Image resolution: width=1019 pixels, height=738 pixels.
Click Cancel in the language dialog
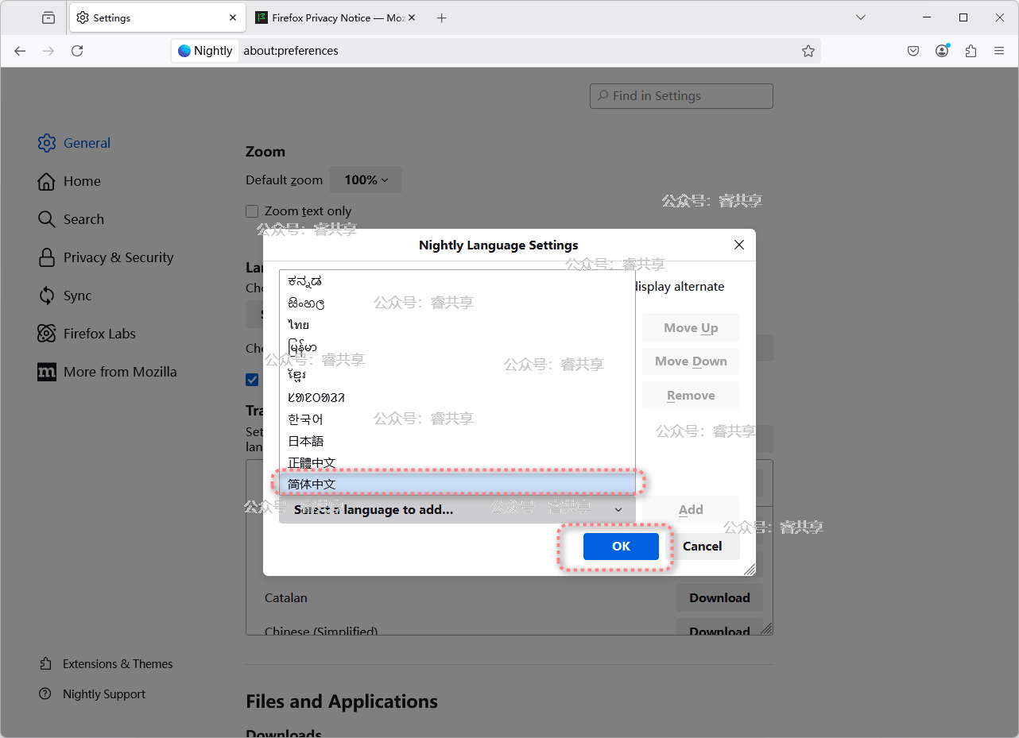tap(702, 547)
